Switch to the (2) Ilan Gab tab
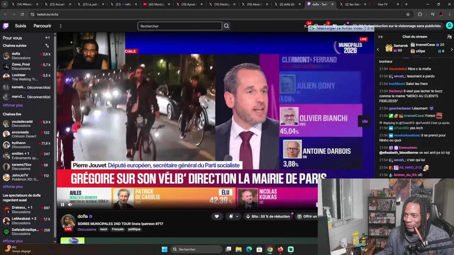Screen dimensions: 454x255 click(353, 4)
